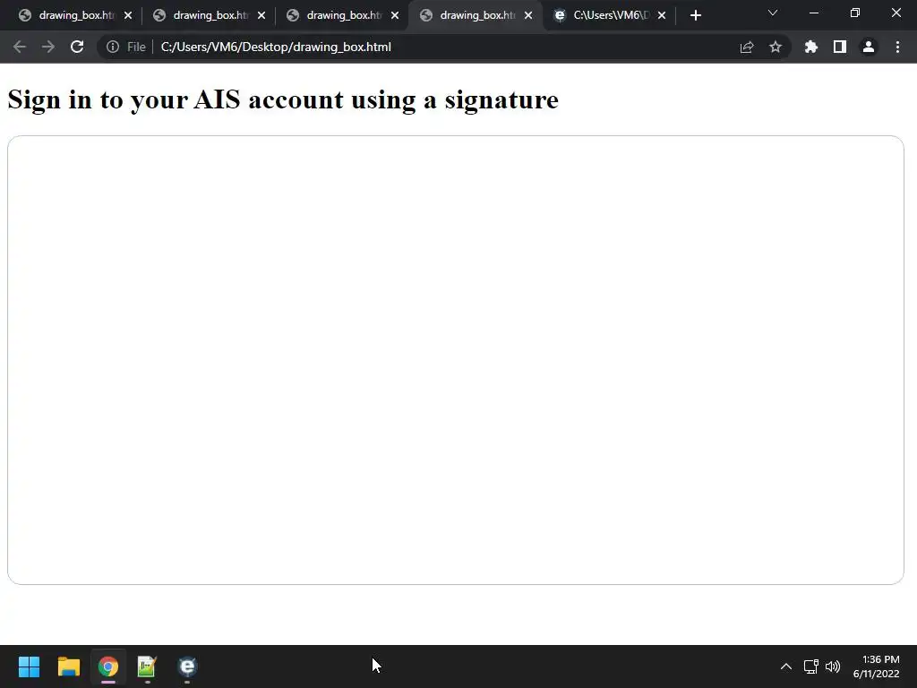Close the active fourth drawing_box.html tab
Screen dimensions: 917x688
pos(528,15)
